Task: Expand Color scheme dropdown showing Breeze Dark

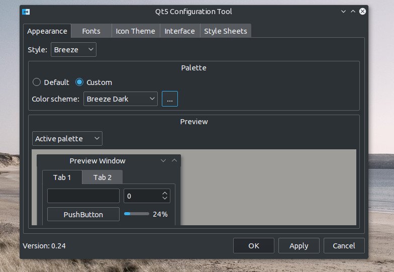Action: (121, 99)
